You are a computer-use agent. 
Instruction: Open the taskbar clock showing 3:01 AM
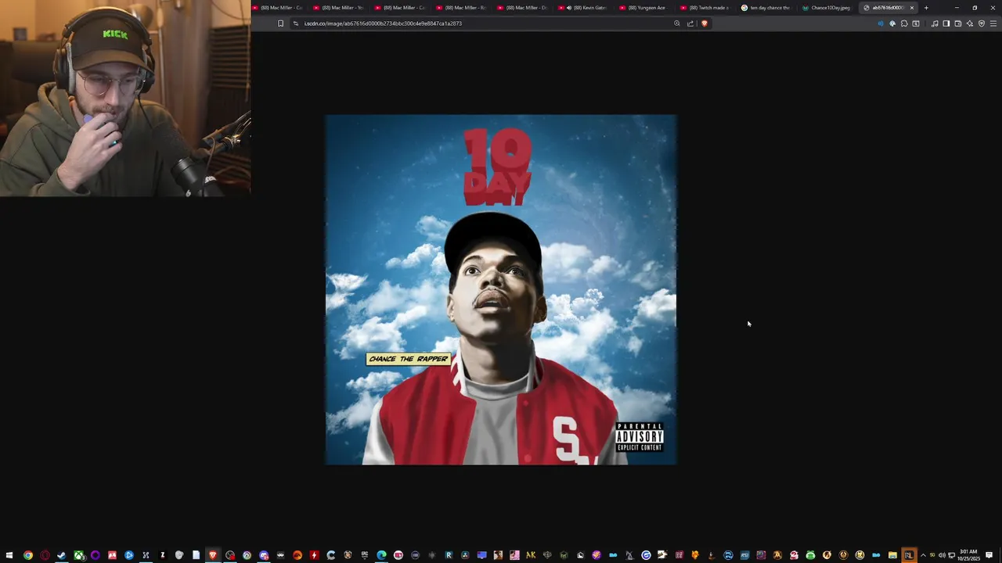(968, 555)
